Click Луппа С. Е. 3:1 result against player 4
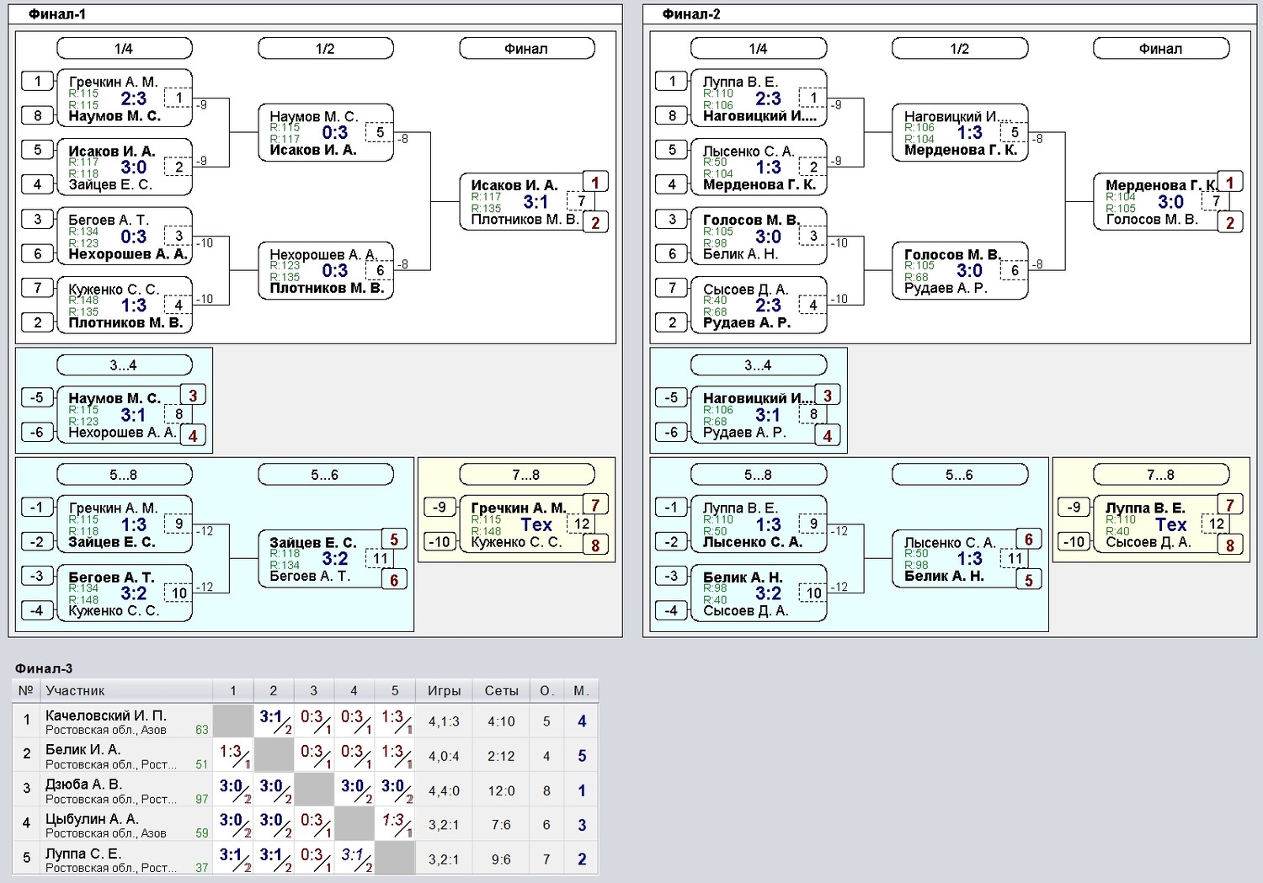This screenshot has height=883, width=1263. (354, 859)
